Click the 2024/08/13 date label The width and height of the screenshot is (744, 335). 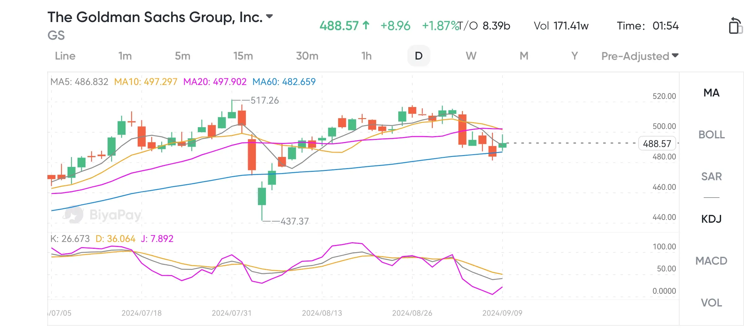(322, 313)
